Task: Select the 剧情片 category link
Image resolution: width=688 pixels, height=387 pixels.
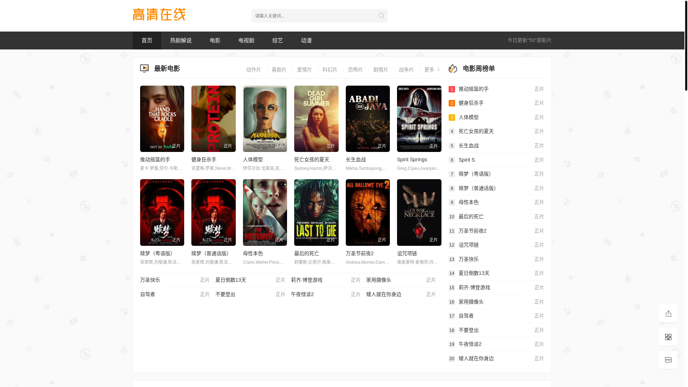Action: point(381,70)
